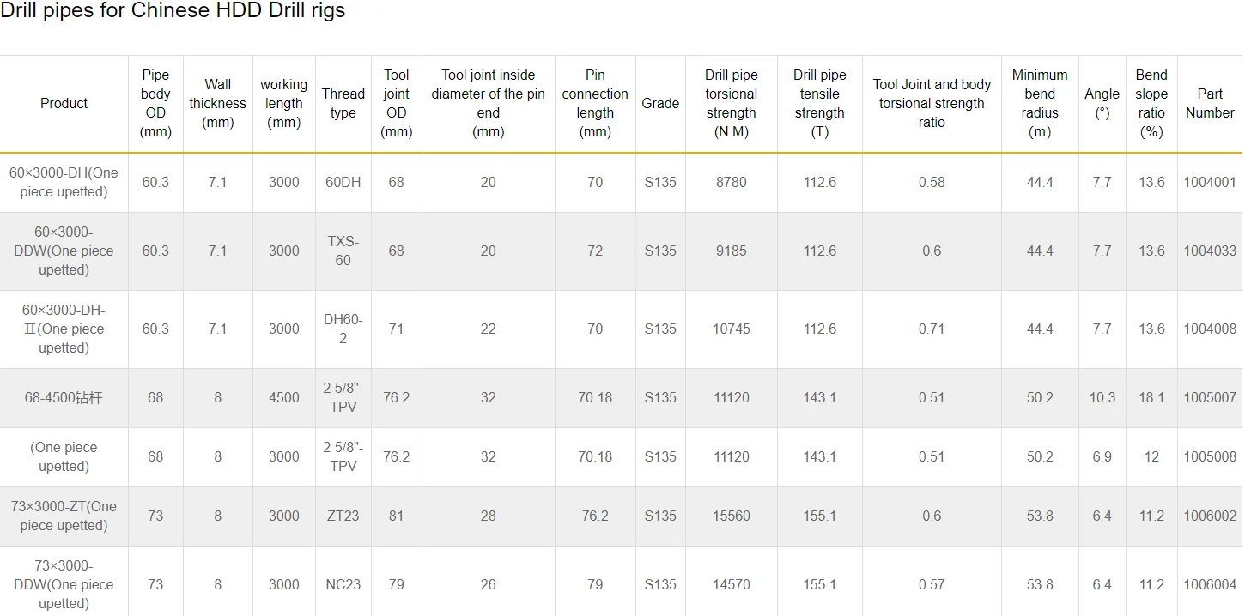The width and height of the screenshot is (1245, 616).
Task: Select the 73×3000-ZT product cell
Action: coord(64,516)
